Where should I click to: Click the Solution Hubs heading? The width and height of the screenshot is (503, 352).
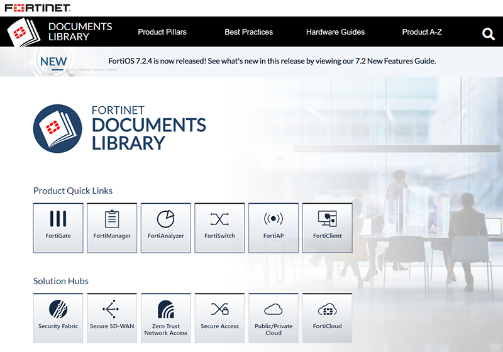tap(60, 281)
